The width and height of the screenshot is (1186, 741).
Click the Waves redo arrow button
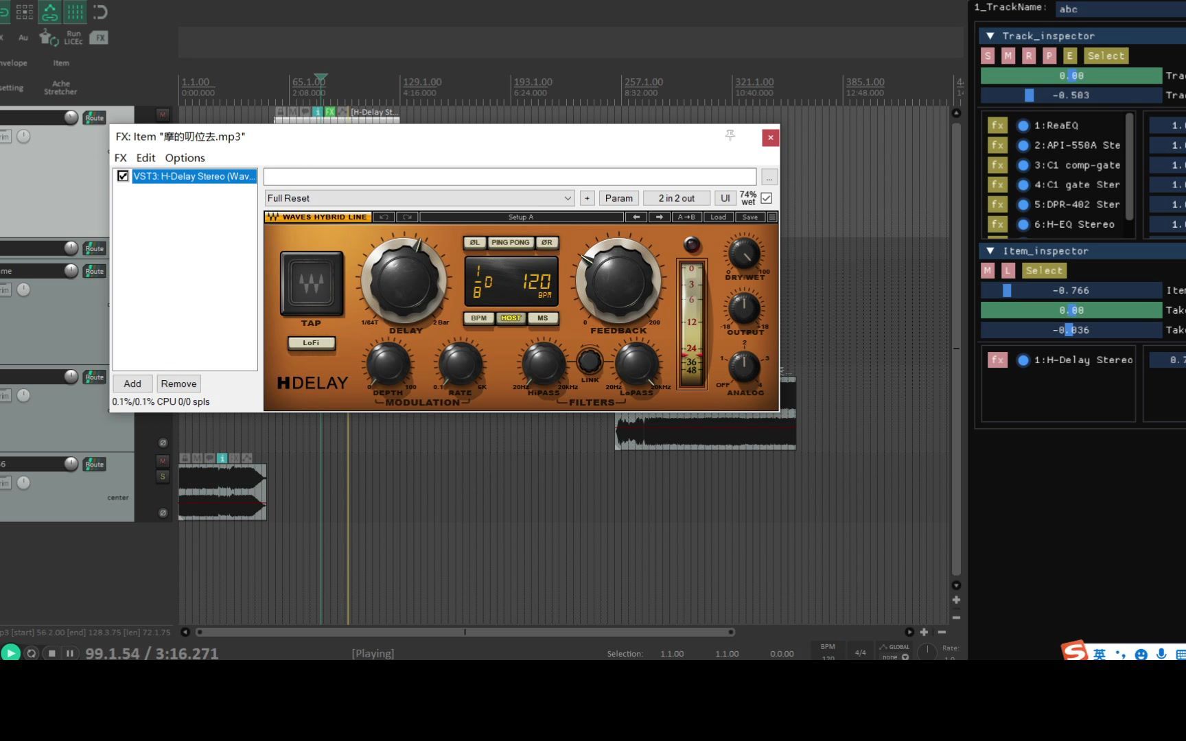click(x=407, y=217)
